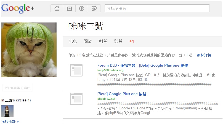Focus the 尋找使用者 search field
Viewport: 223px width, 125px height.
(157, 8)
